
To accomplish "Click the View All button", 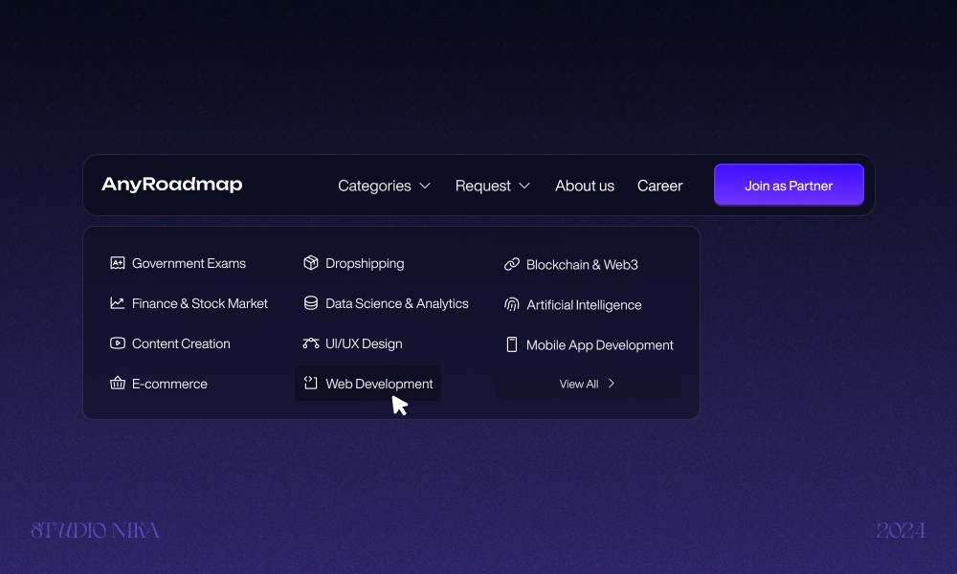I will point(588,383).
